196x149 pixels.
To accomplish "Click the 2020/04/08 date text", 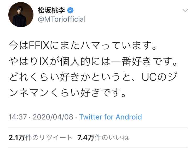I will pyautogui.click(x=53, y=117).
